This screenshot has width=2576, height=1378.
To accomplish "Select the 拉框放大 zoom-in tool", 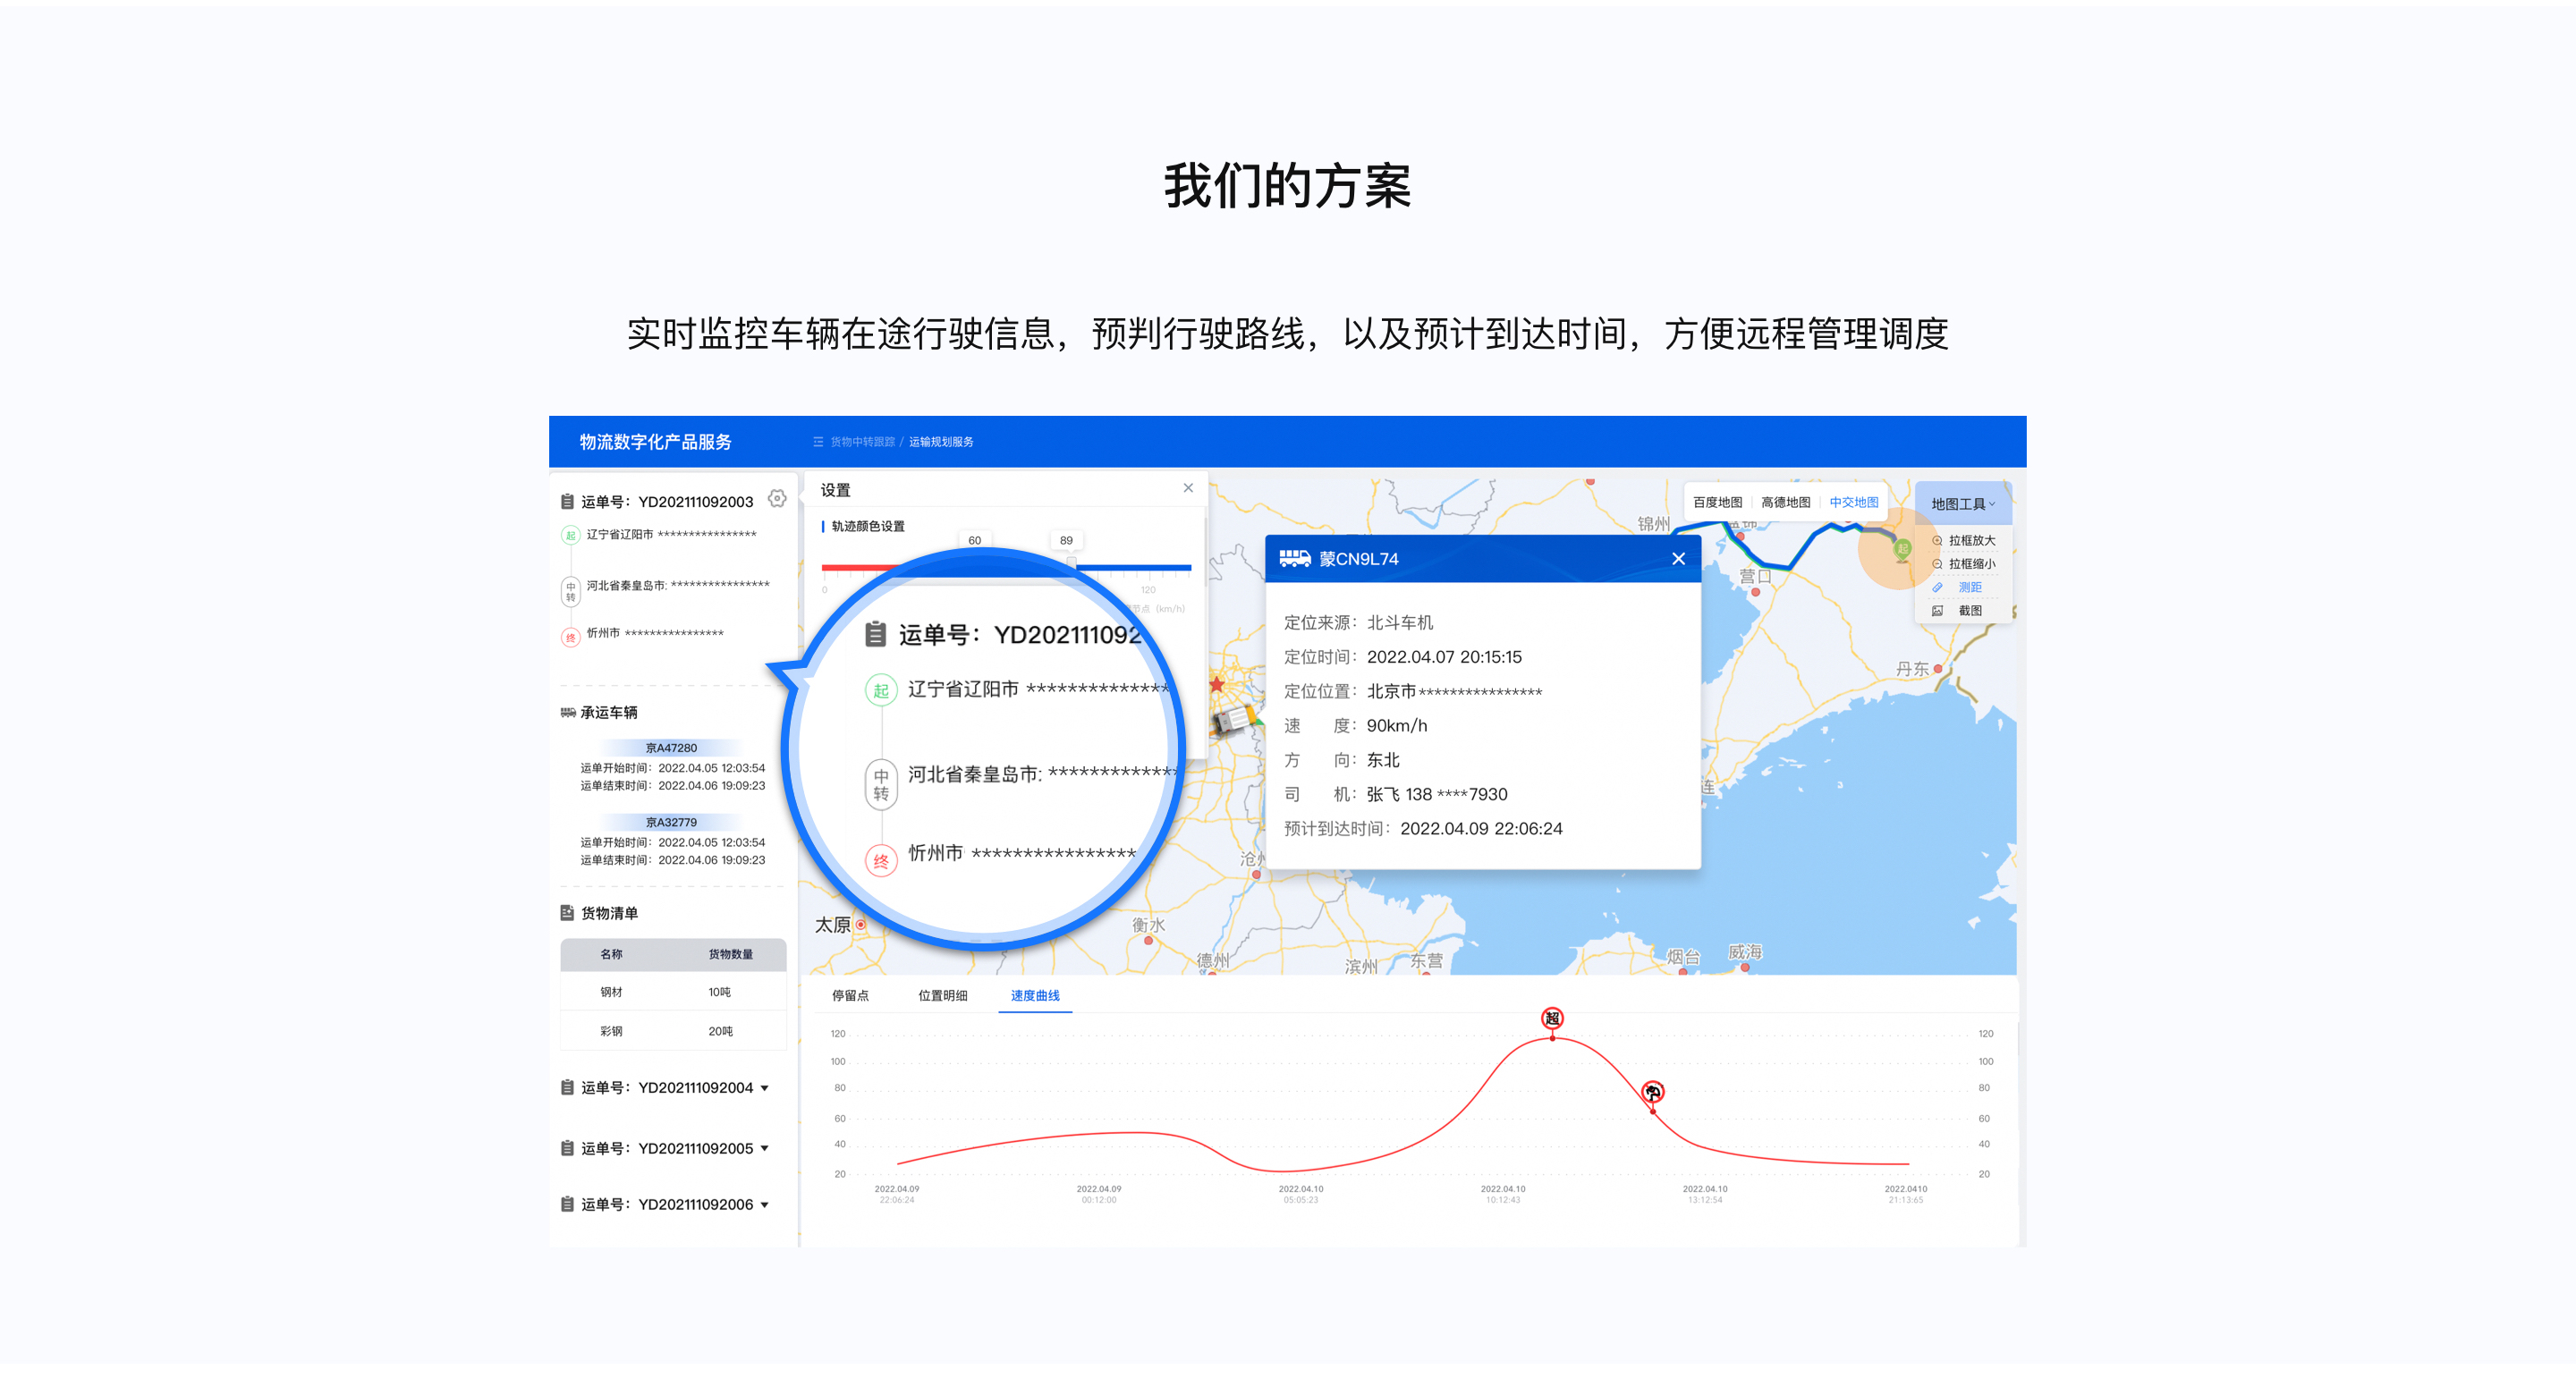I will click(1963, 540).
